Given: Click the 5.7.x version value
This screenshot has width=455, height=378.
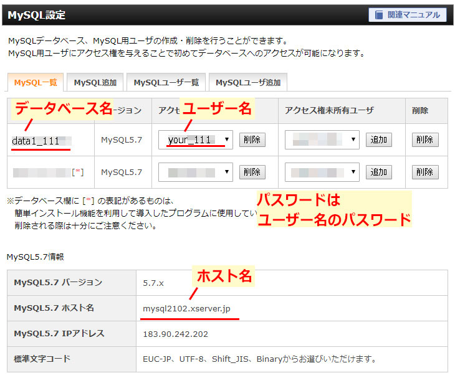Looking at the screenshot, I should [153, 283].
